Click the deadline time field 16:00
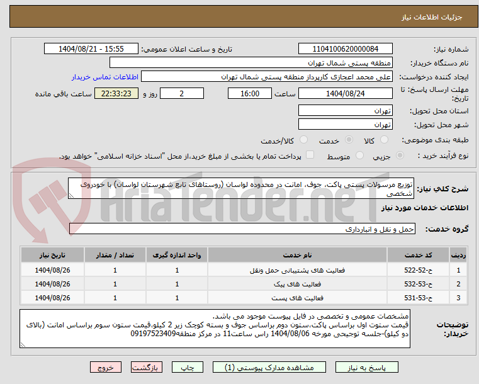Viewport: 479px width, 384px height. point(250,93)
